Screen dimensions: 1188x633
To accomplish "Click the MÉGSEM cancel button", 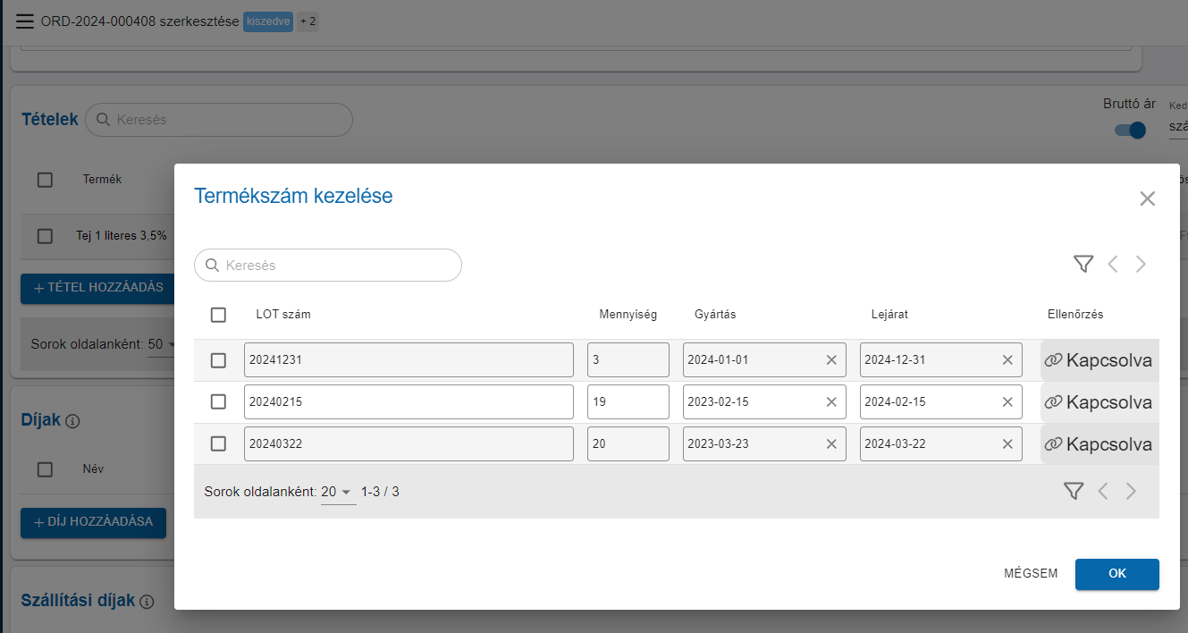I will click(1031, 574).
